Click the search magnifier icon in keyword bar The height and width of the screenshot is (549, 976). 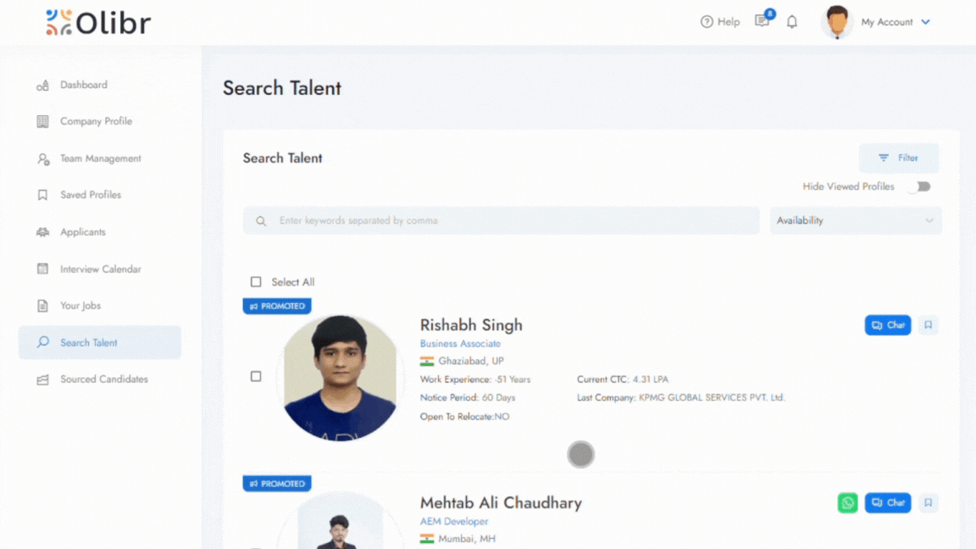(x=261, y=221)
